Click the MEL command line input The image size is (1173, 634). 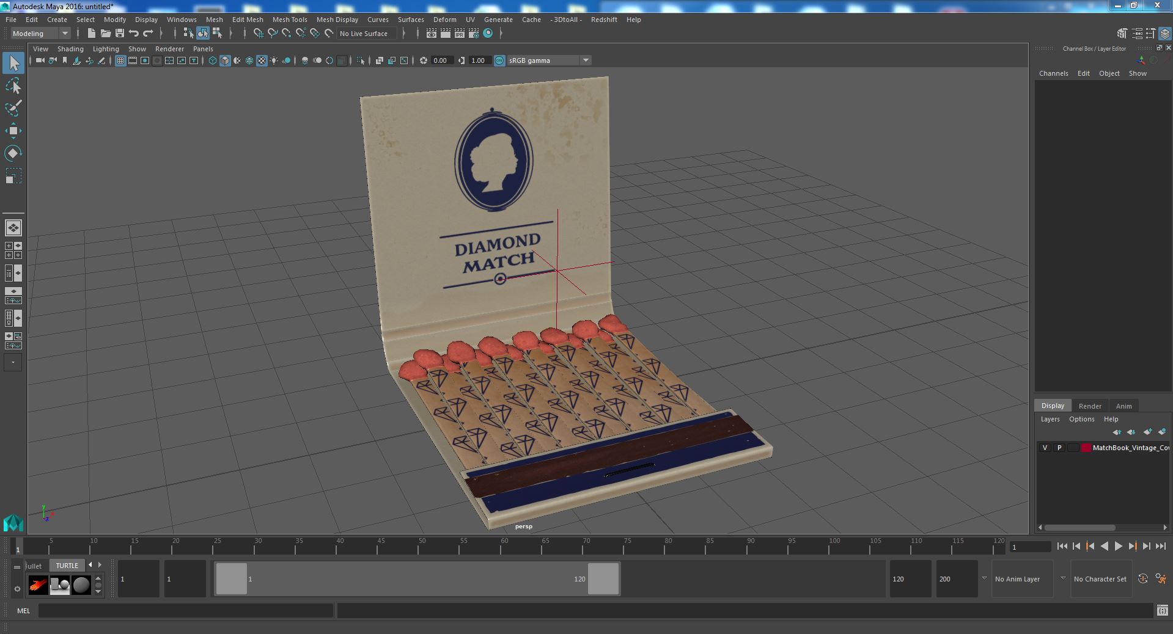tap(186, 610)
